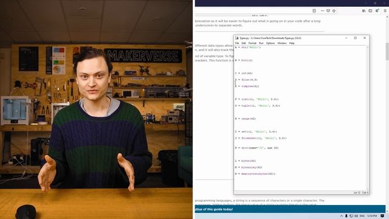
Task: Click the 'Col: 0' status bar entry
Action: click(365, 192)
